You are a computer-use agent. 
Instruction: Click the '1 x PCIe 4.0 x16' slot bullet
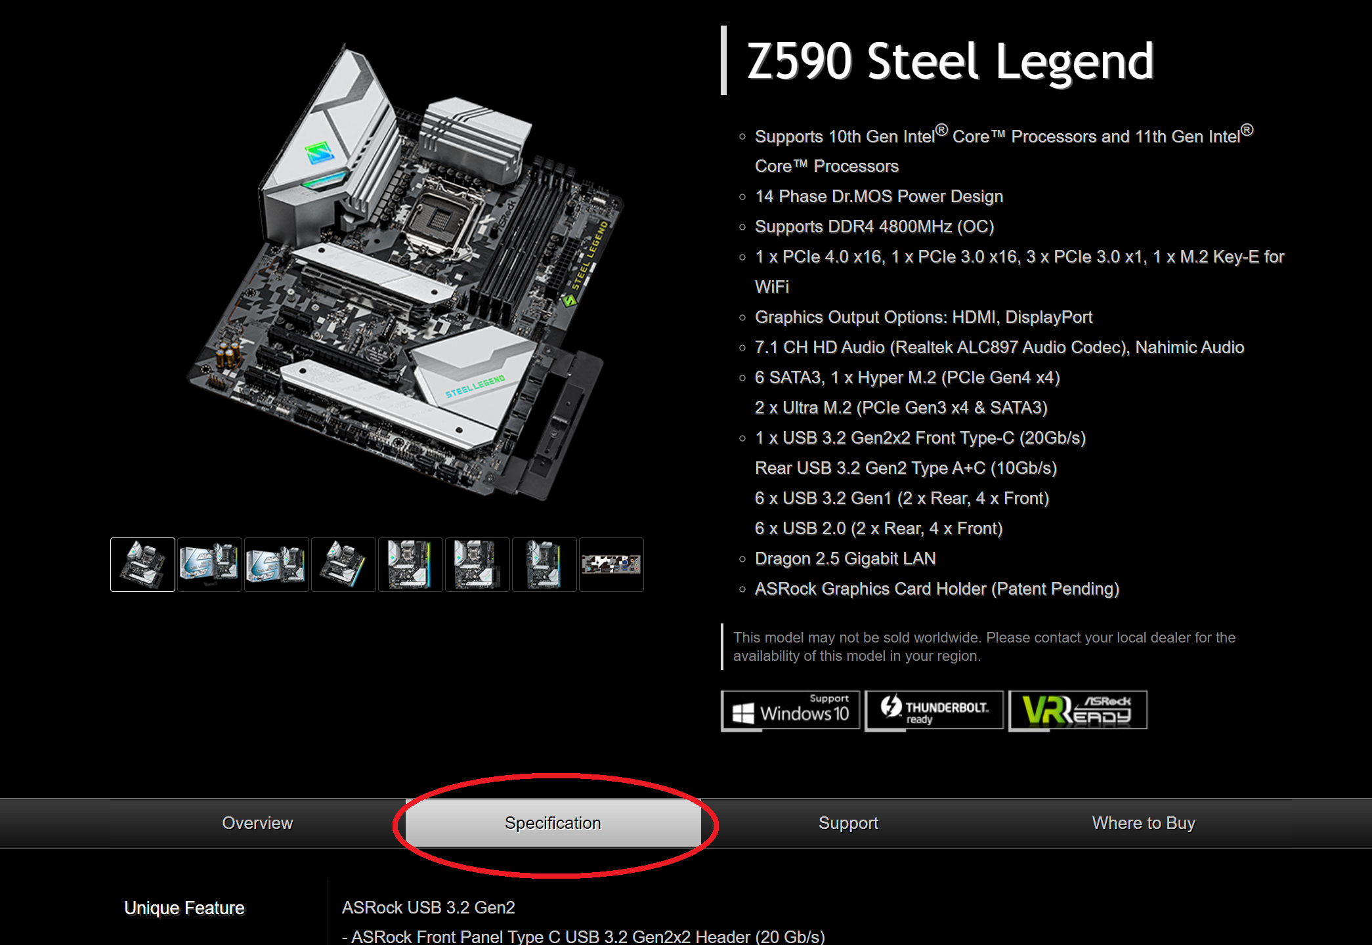point(1019,272)
